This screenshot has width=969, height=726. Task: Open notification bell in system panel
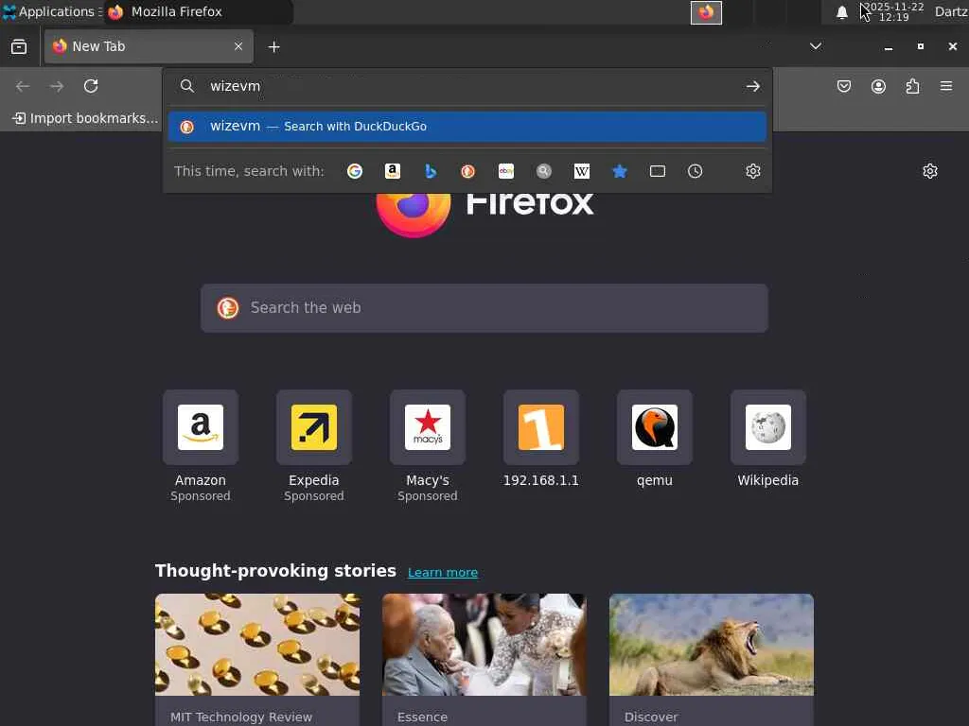coord(841,12)
